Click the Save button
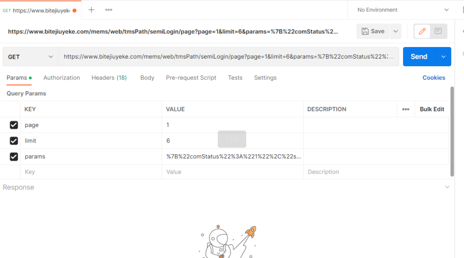 [373, 31]
